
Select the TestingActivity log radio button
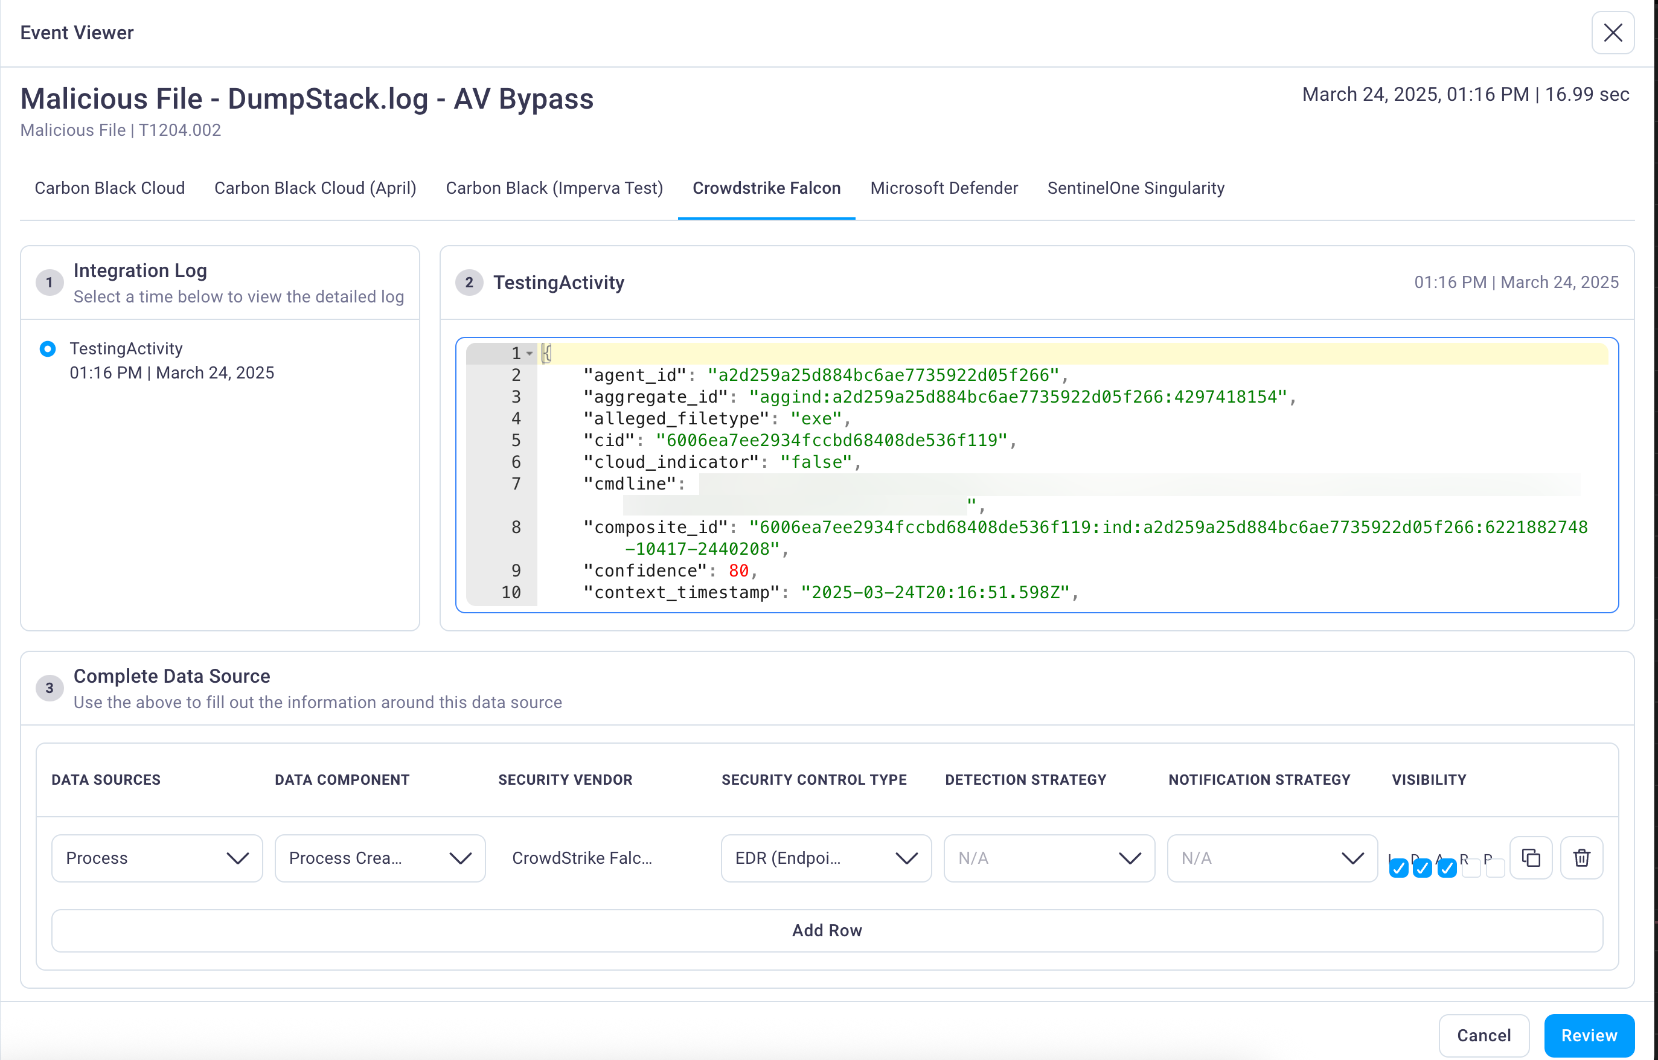[x=48, y=349]
